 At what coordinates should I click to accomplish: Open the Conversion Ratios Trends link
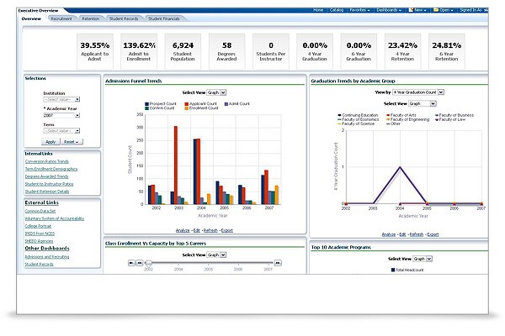[x=47, y=161]
